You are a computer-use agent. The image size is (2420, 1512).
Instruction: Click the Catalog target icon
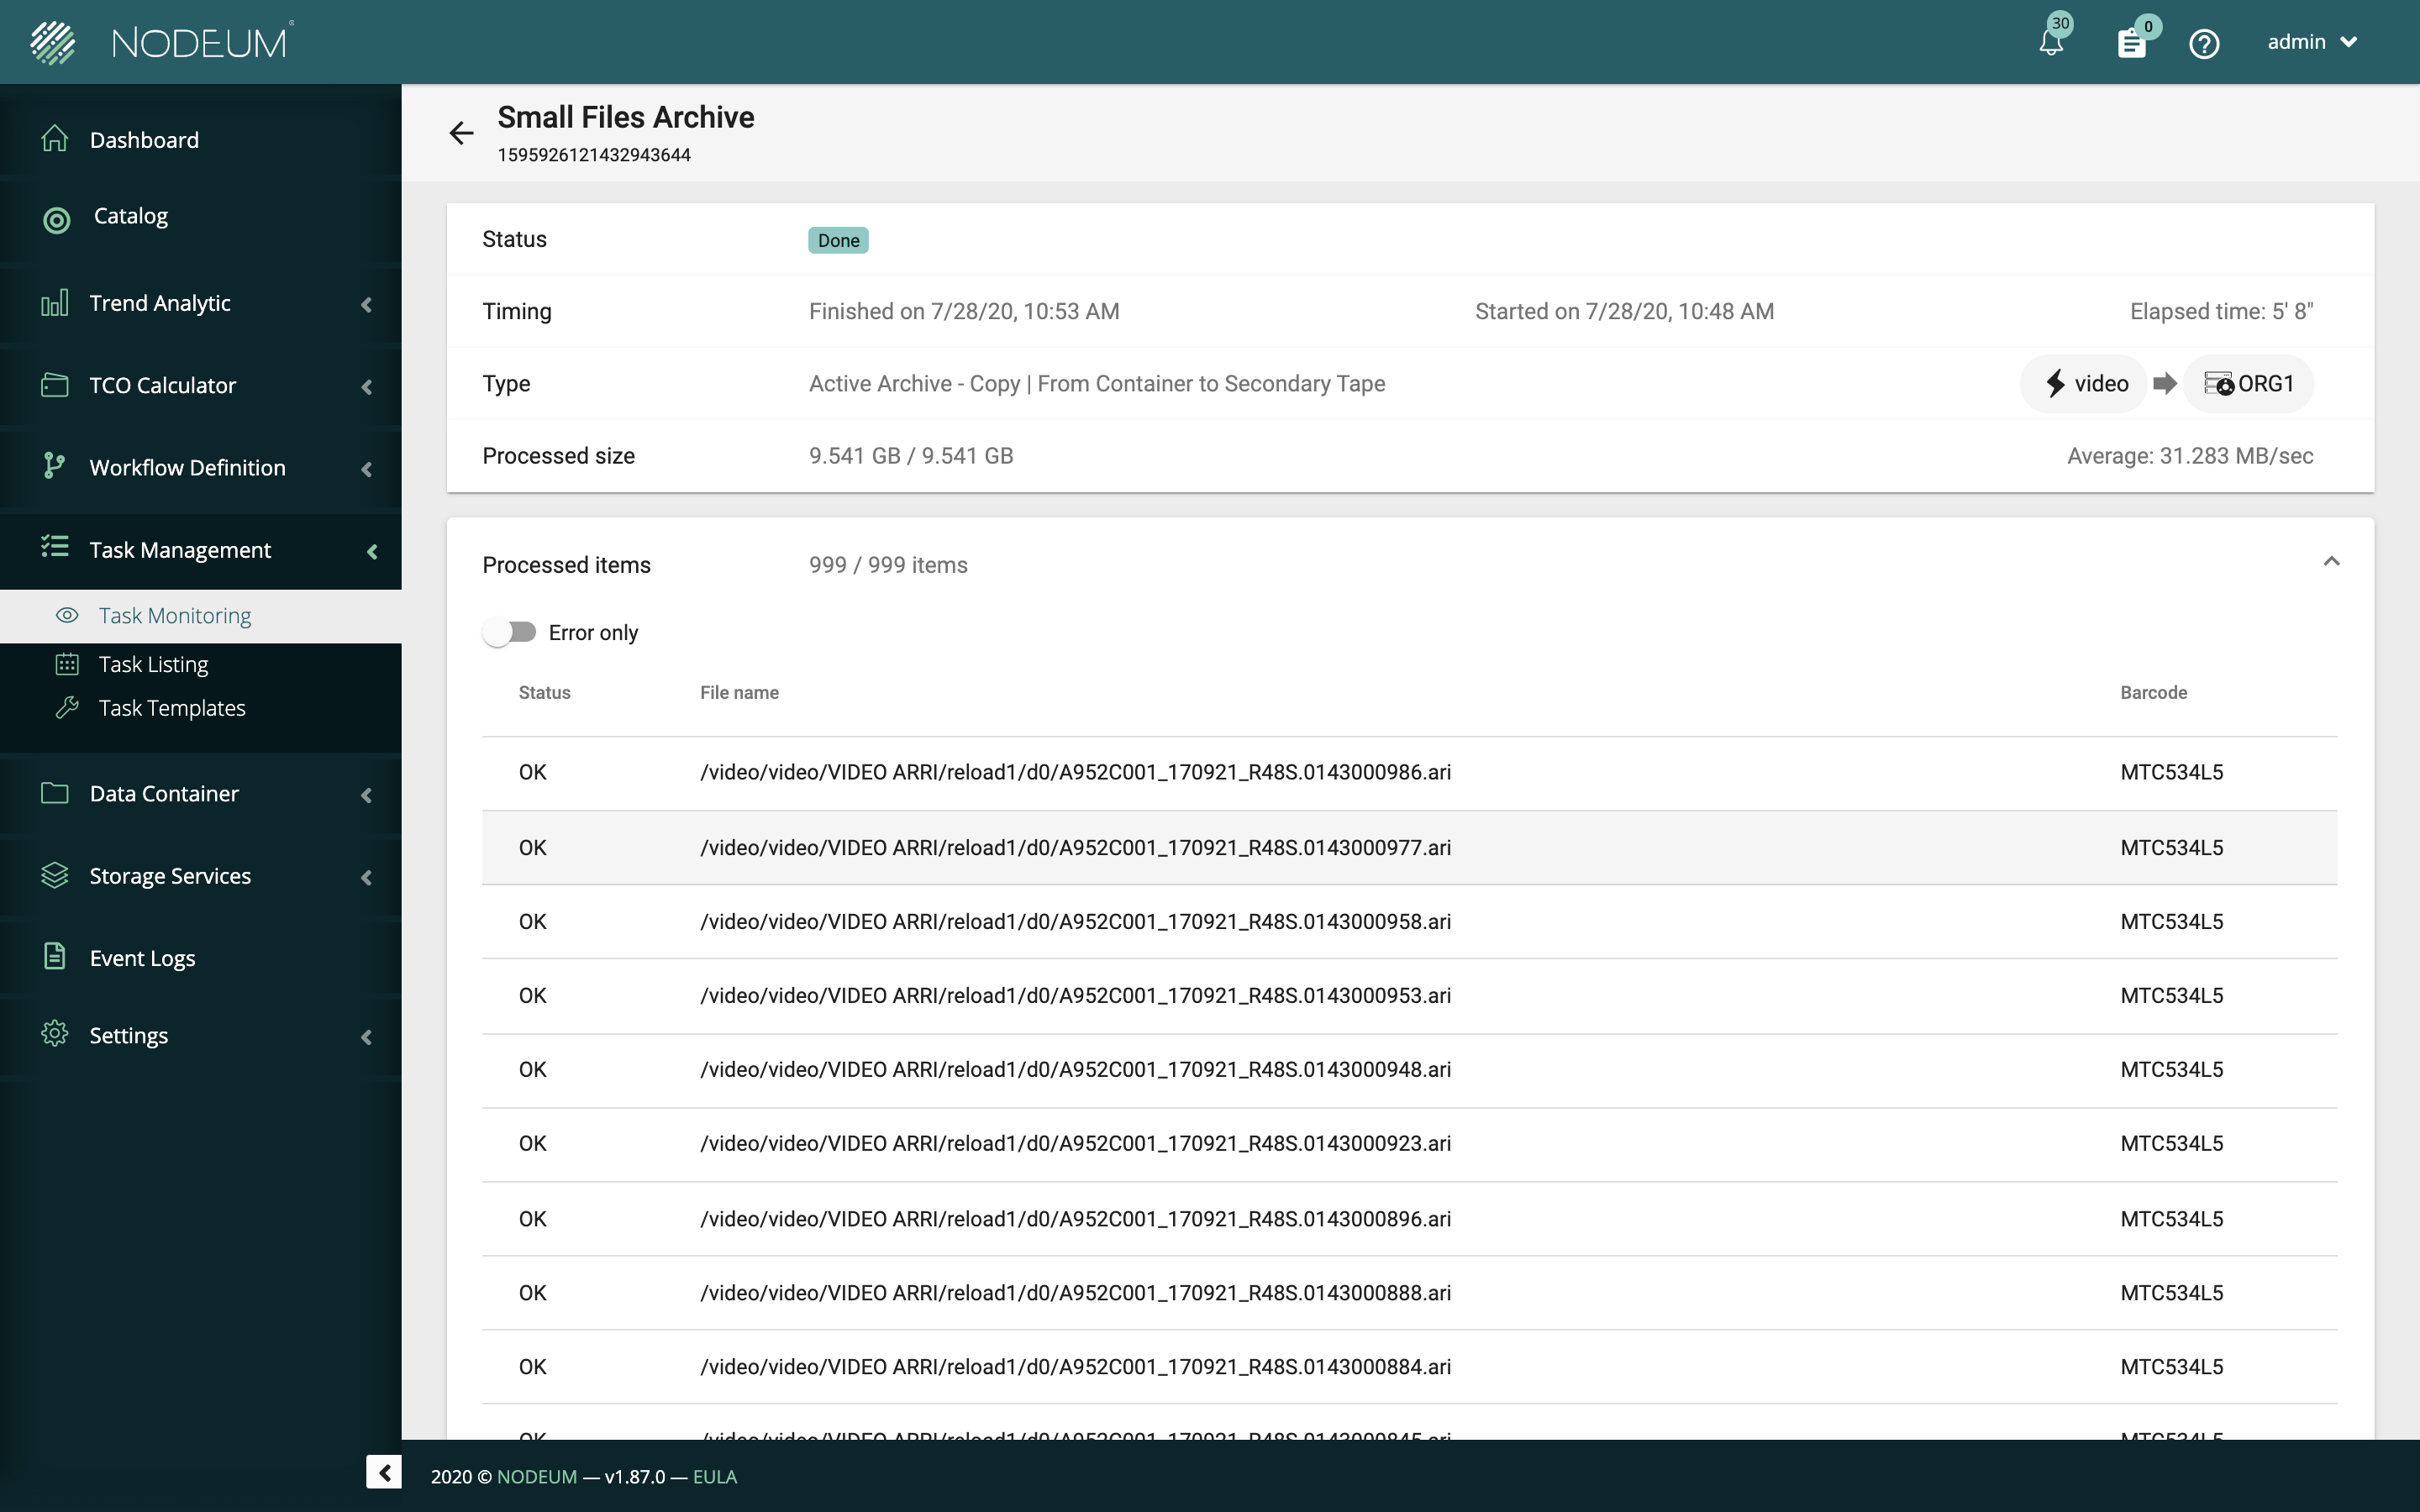tap(57, 219)
